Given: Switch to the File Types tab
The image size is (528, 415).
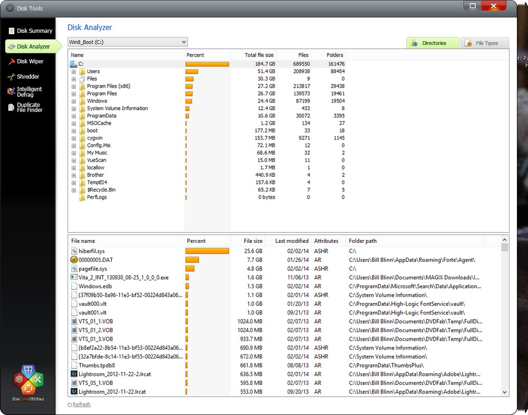Looking at the screenshot, I should tap(485, 43).
